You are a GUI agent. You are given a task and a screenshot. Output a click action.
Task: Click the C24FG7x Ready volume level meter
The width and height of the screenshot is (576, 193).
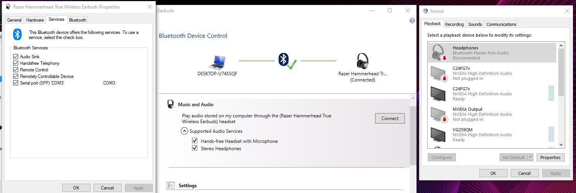tap(551, 94)
